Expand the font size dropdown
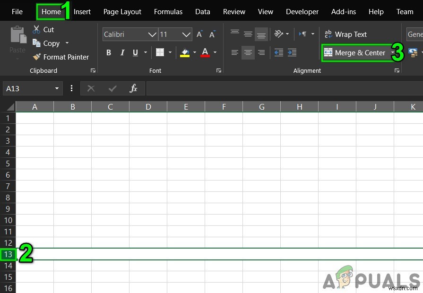The height and width of the screenshot is (293, 423). click(187, 34)
